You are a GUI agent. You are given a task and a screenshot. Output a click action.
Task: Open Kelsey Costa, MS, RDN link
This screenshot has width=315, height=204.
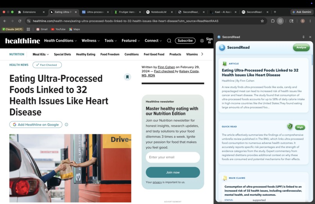click(x=170, y=73)
